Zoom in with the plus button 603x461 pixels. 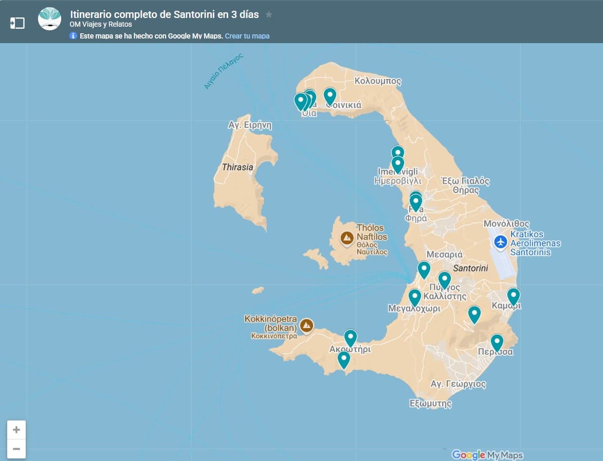coord(16,430)
